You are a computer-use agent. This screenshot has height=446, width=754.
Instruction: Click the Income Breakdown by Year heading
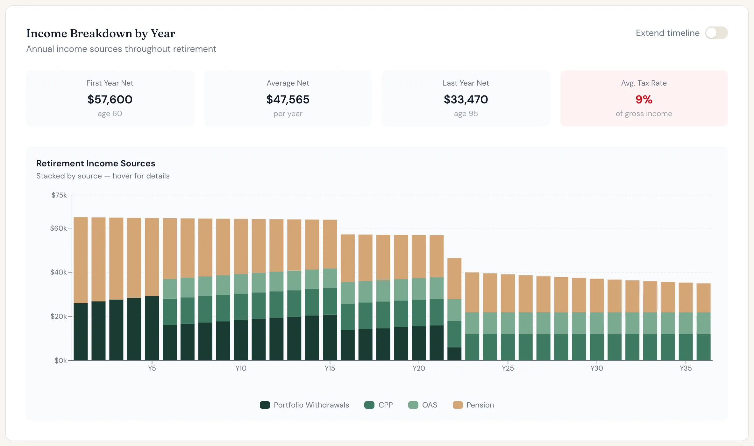tap(101, 33)
